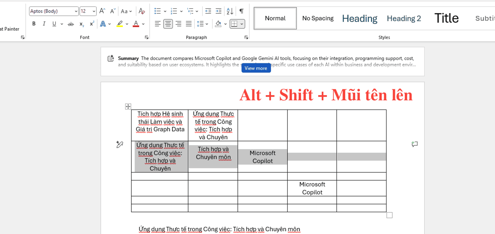Click paragraph text below table
495x234 pixels.
pyautogui.click(x=219, y=229)
